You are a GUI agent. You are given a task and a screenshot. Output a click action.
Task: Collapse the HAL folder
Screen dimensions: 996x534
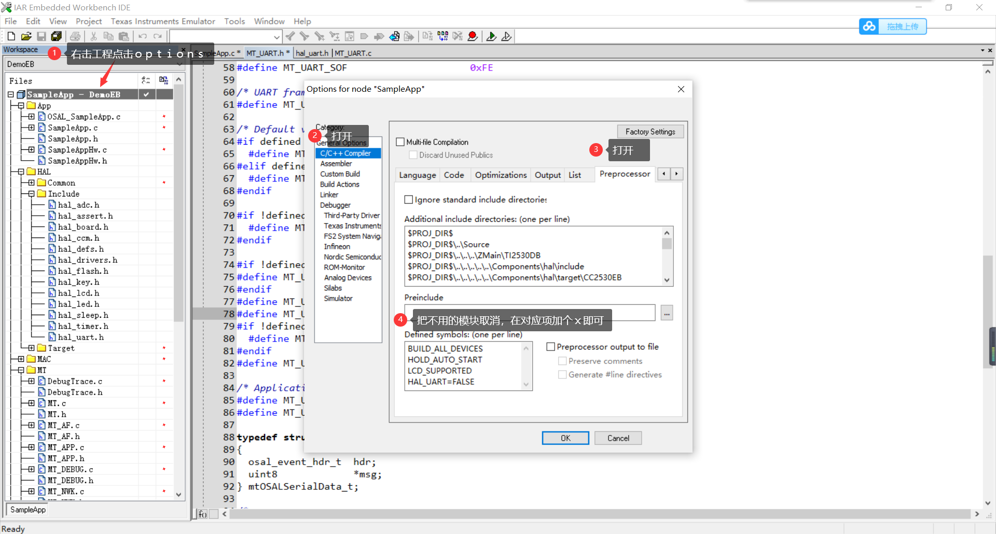click(x=21, y=172)
